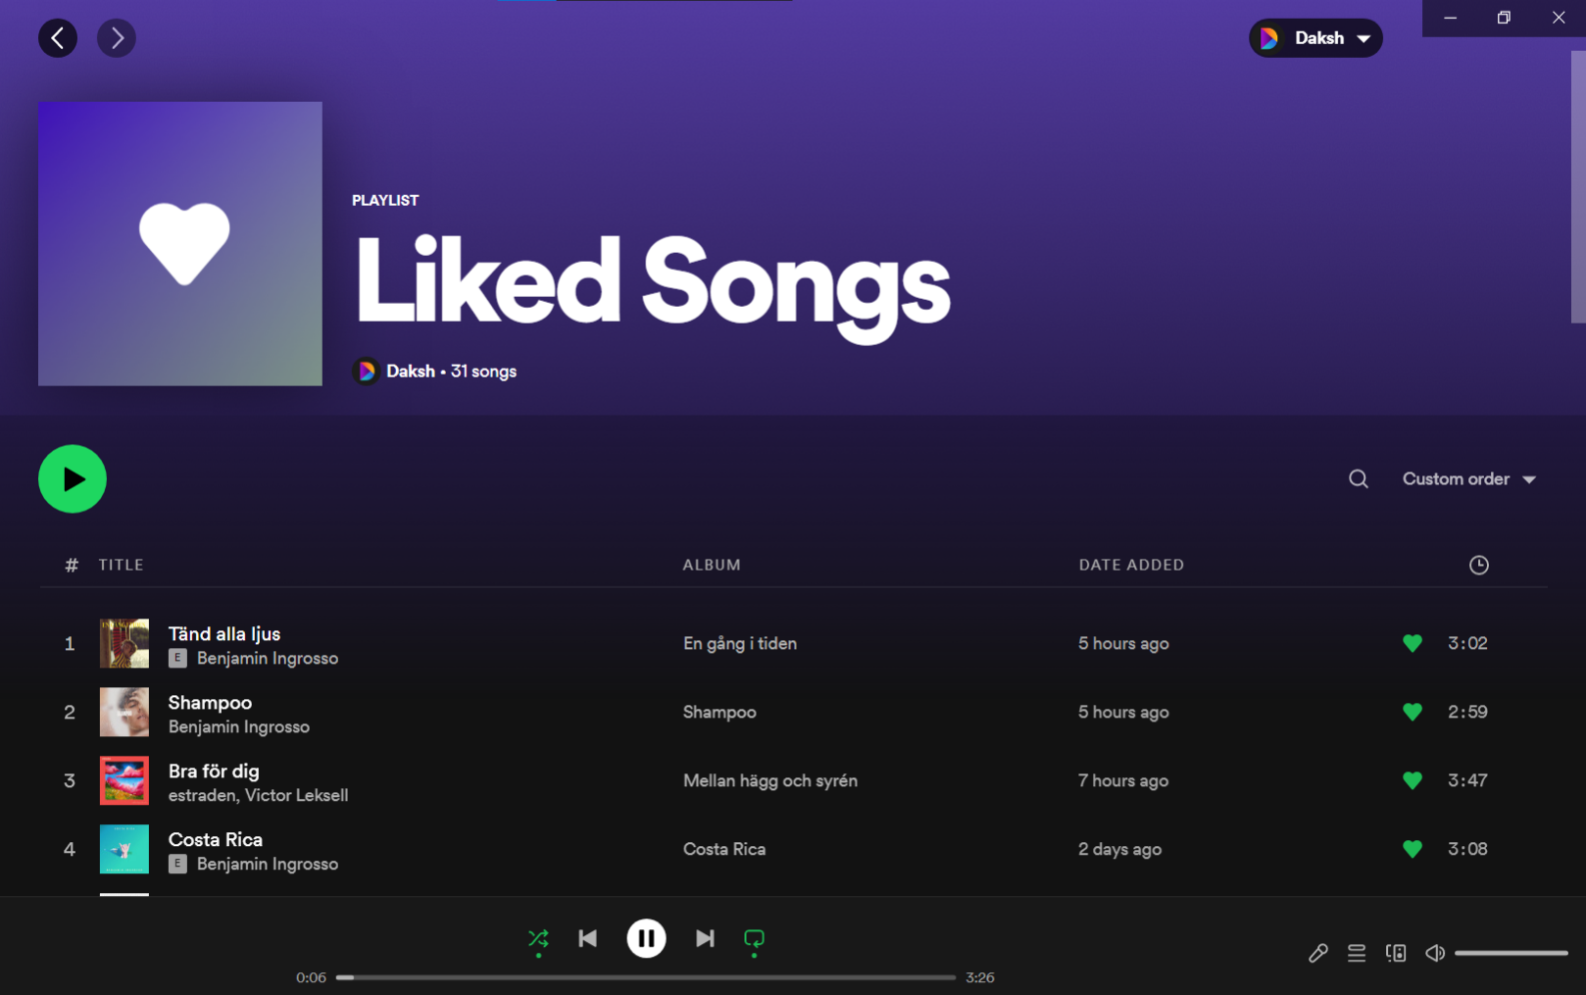Unlike the song Bra för dig
This screenshot has width=1586, height=995.
tap(1413, 780)
